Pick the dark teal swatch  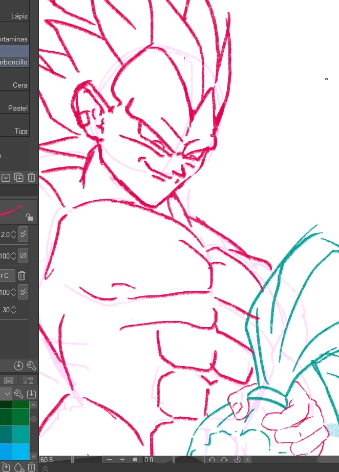(6, 433)
